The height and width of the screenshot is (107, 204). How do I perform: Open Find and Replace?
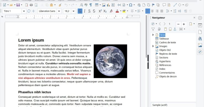[81, 5]
